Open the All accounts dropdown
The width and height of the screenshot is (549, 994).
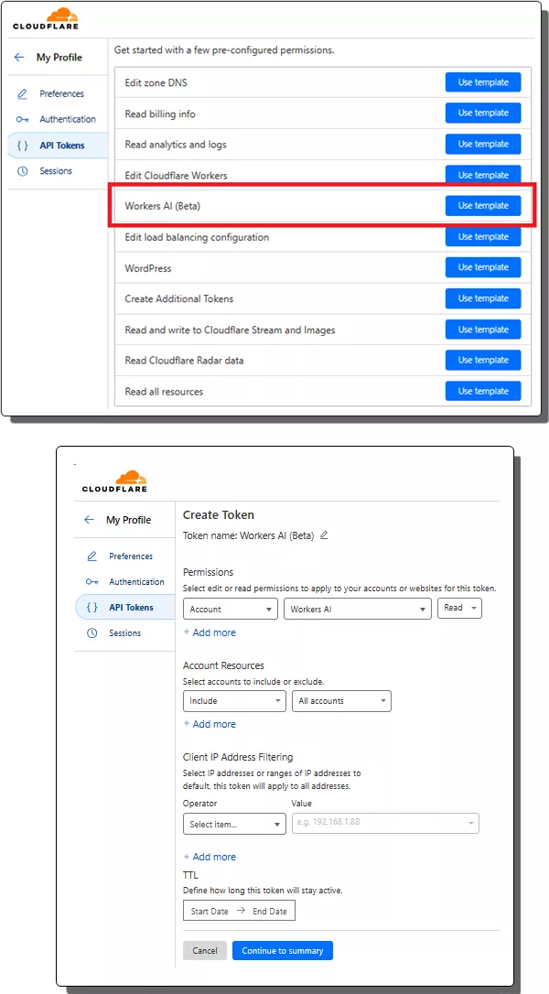coord(341,701)
